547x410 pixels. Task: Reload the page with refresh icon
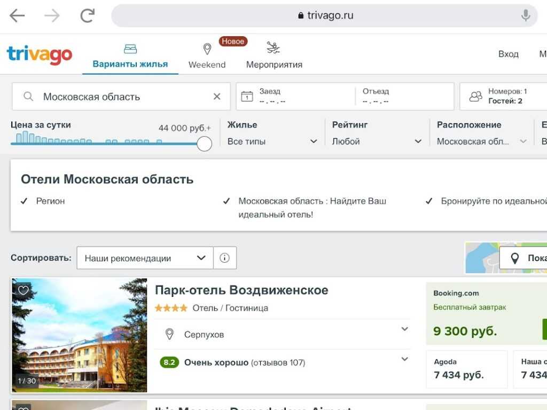click(87, 16)
